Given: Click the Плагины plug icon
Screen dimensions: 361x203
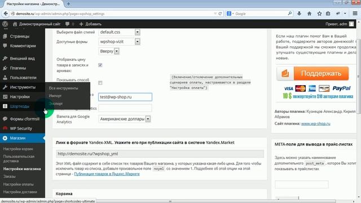Looking at the screenshot, I should tap(5, 68).
